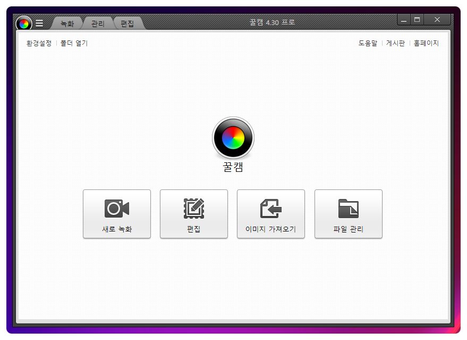
Task: Maximize the 꿀캠 window
Action: coord(417,20)
